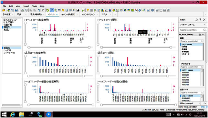208x118 pixels.
Task: Insert a heat map from toolbar
Action: click(132, 10)
